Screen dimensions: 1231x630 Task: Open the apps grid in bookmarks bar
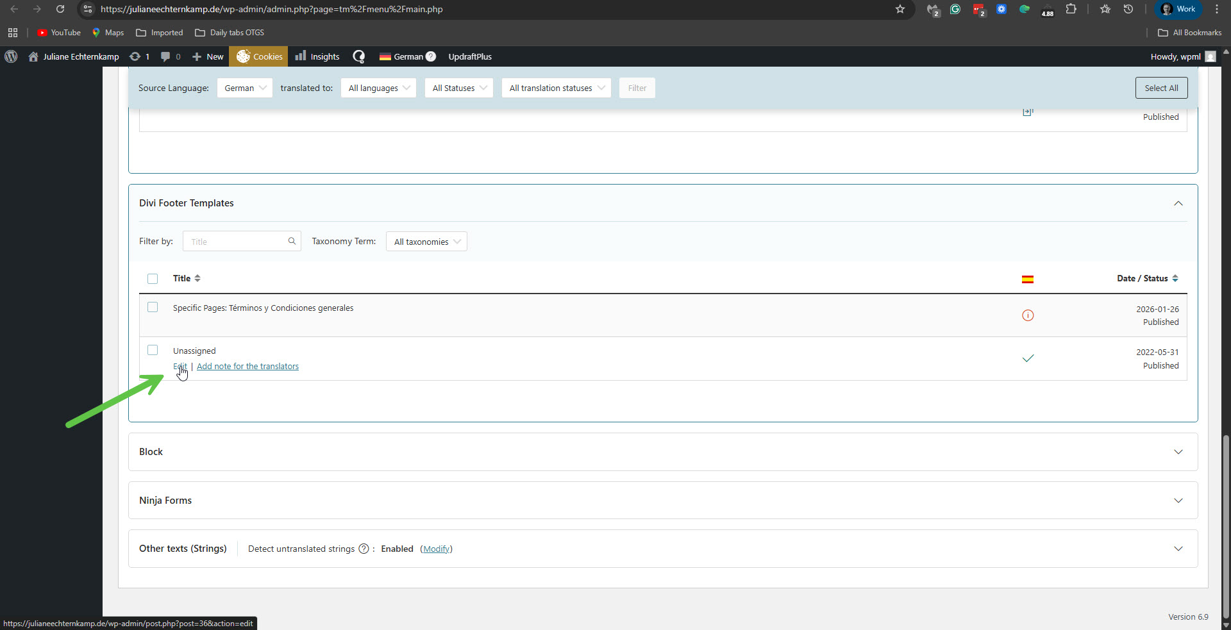(13, 33)
